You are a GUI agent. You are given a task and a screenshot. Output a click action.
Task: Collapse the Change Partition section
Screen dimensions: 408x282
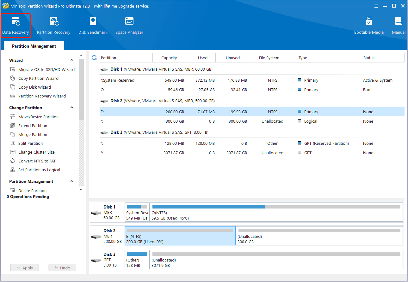[72, 108]
